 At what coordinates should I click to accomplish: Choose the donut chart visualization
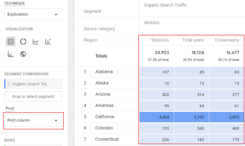(x=23, y=42)
